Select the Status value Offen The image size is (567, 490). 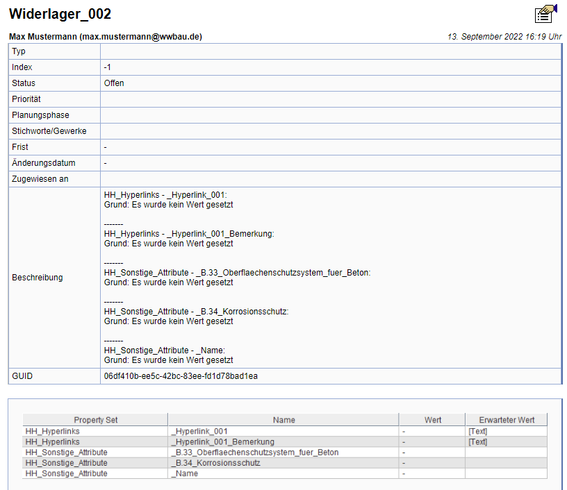[114, 83]
